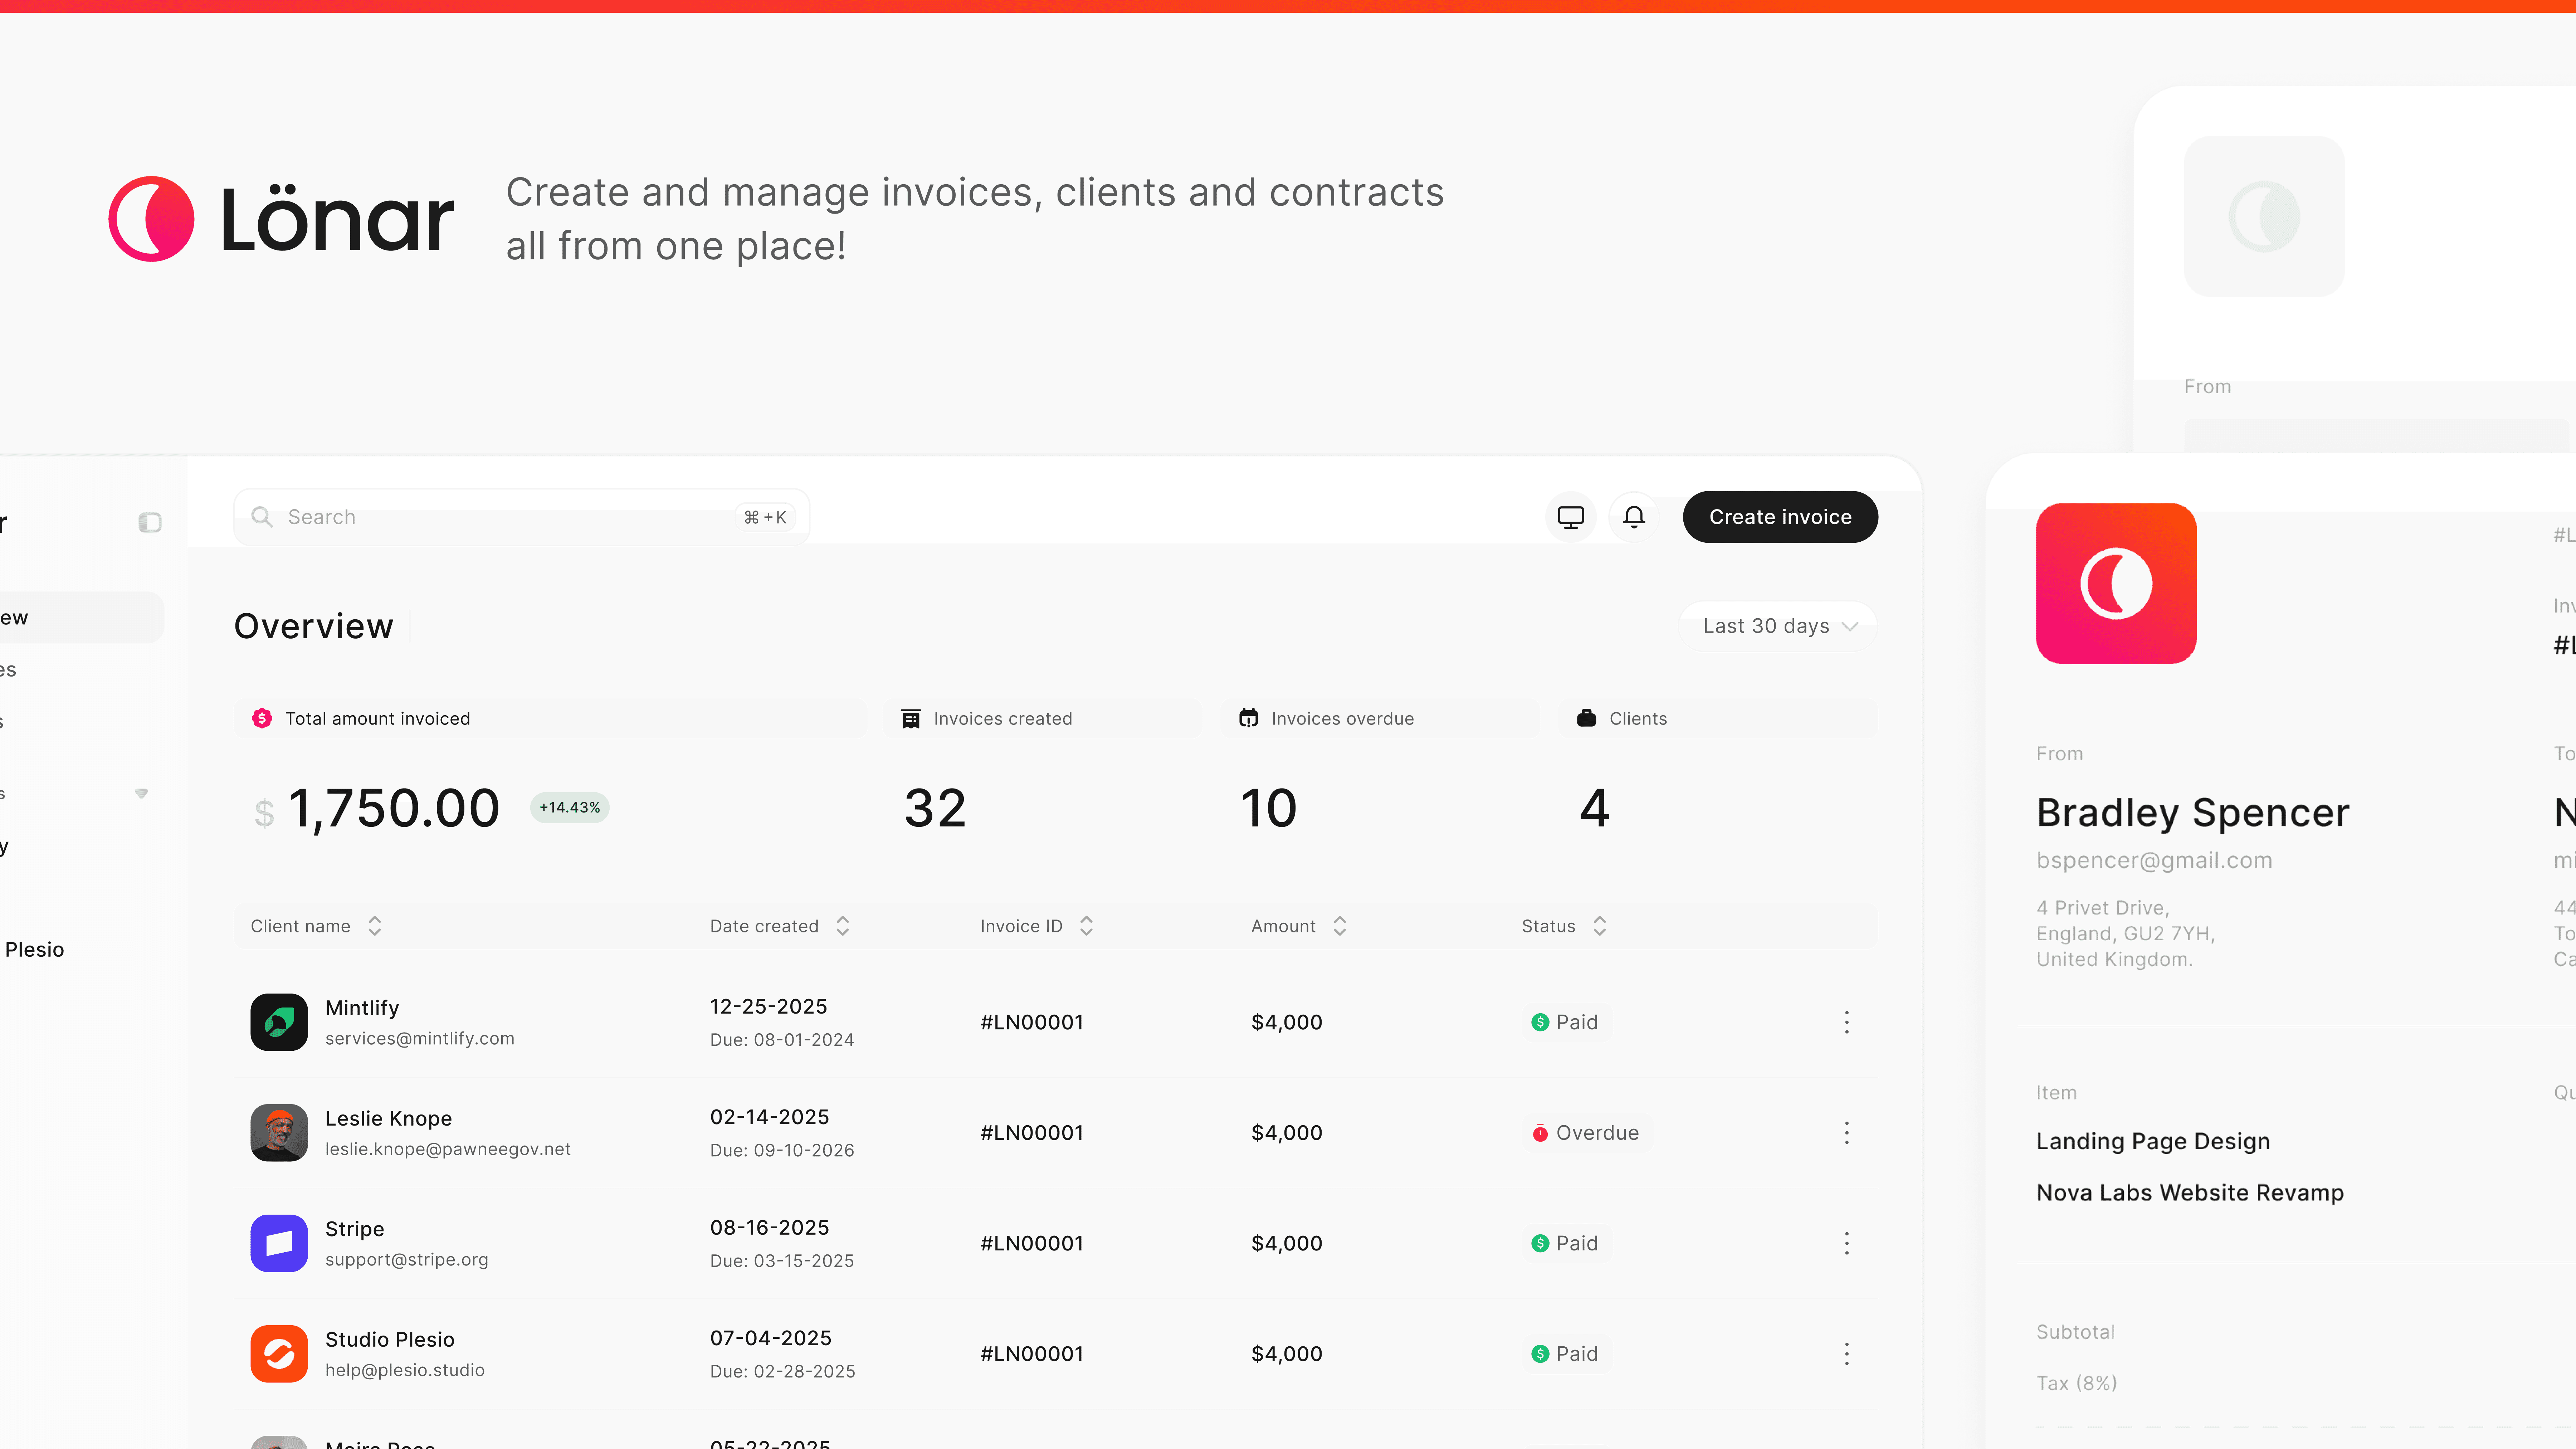Expand the sidebar section arrow
Image resolution: width=2576 pixels, height=1449 pixels.
(141, 793)
